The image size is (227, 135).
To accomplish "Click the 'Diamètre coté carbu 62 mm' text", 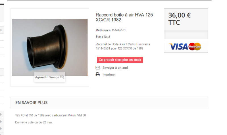I will pyautogui.click(x=34, y=122).
